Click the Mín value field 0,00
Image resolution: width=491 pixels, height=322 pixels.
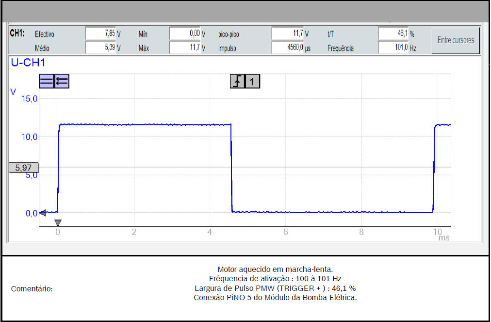[x=185, y=34]
